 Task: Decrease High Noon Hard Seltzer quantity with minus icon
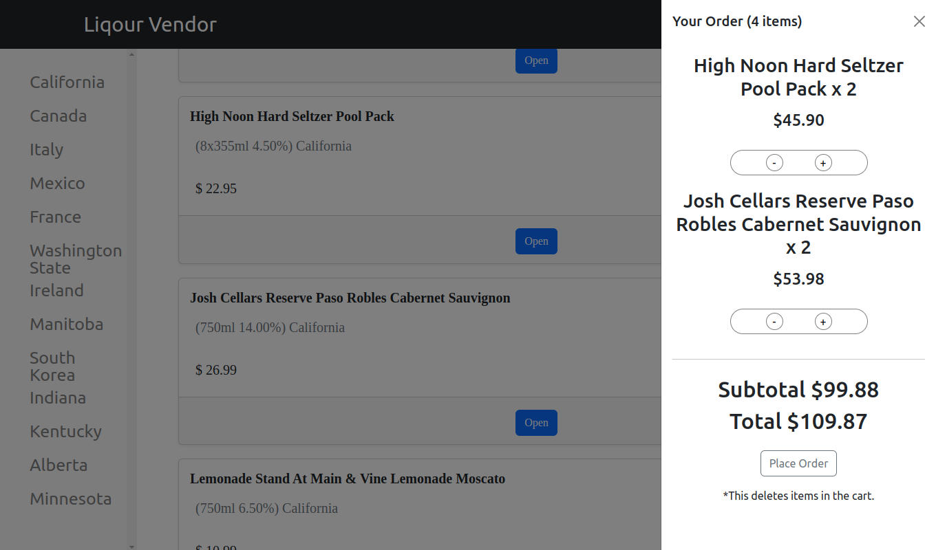pyautogui.click(x=774, y=162)
